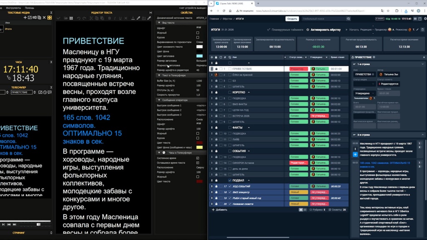Open the Помощь menu
This screenshot has height=240, width=427.
click(x=30, y=8)
